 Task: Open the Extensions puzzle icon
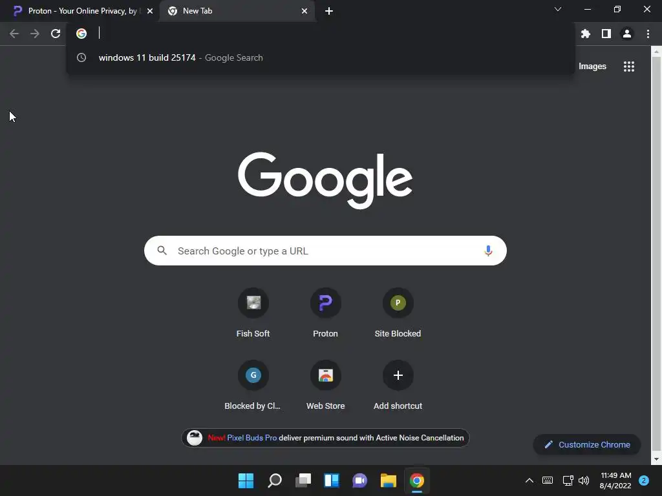coord(586,34)
